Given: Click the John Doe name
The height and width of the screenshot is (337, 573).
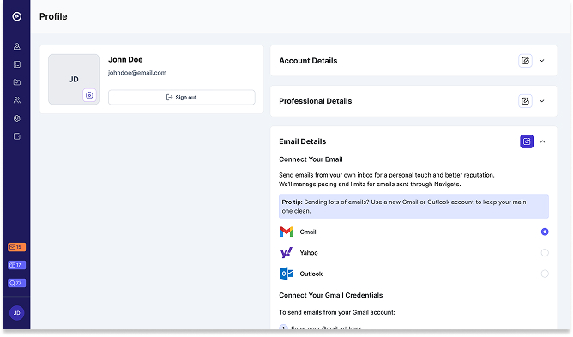Looking at the screenshot, I should (125, 59).
